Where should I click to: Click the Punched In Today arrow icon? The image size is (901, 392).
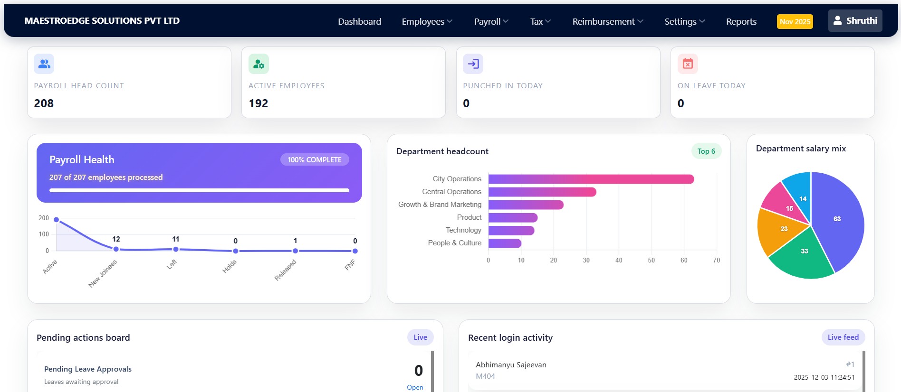(473, 64)
